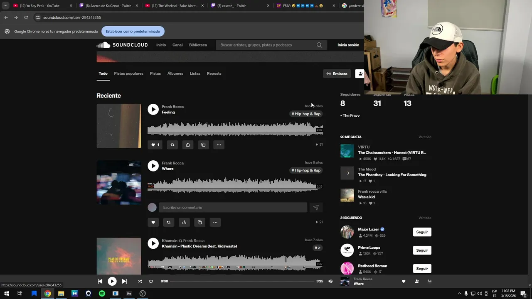Open the next-up queue list icon
532x299 pixels.
[430, 281]
